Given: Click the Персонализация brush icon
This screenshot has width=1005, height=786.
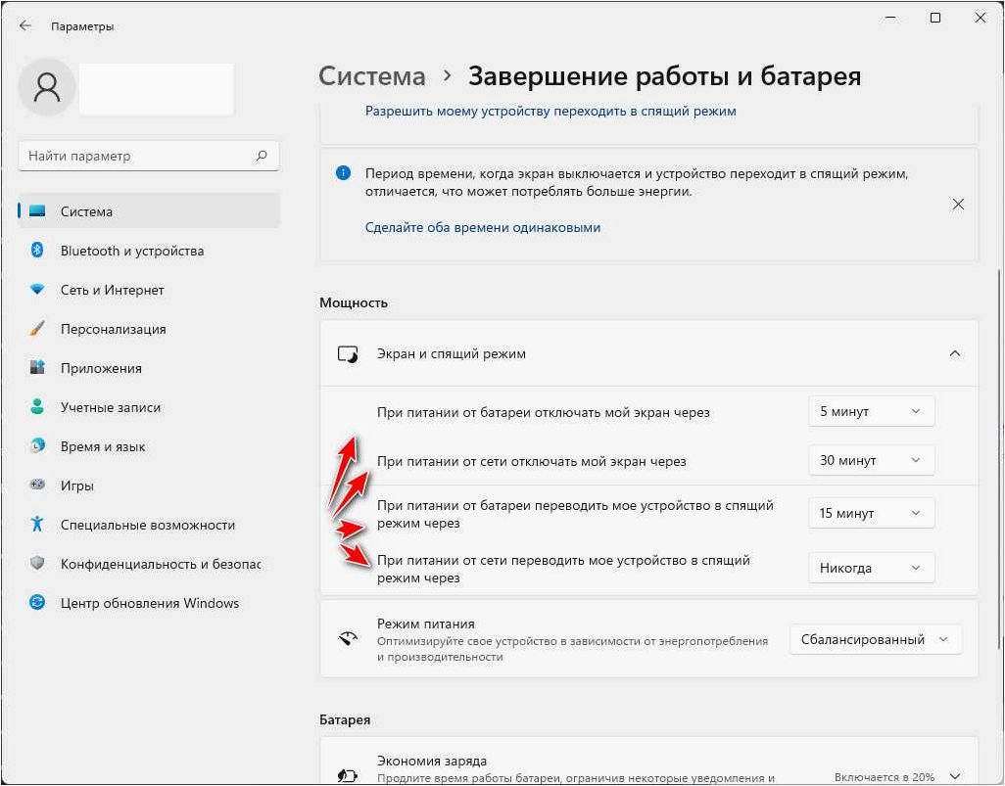Looking at the screenshot, I should click(37, 329).
